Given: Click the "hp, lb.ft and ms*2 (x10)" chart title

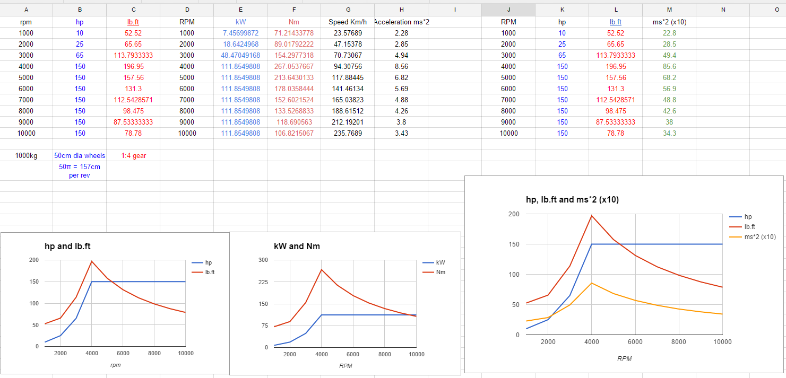Looking at the screenshot, I should click(572, 200).
